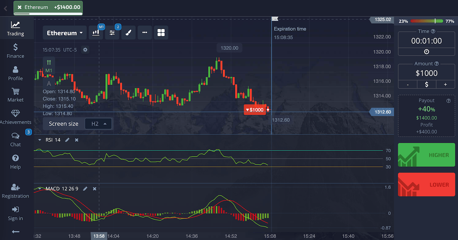Open the Profile page

click(15, 73)
